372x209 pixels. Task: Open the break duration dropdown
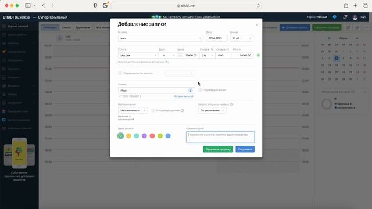[x=180, y=73]
